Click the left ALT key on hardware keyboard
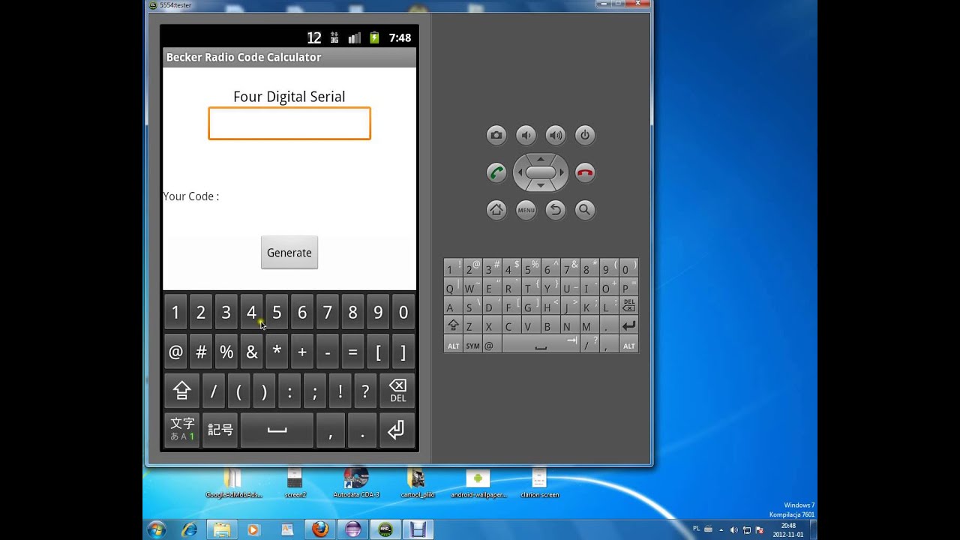The image size is (960, 540). coord(453,346)
